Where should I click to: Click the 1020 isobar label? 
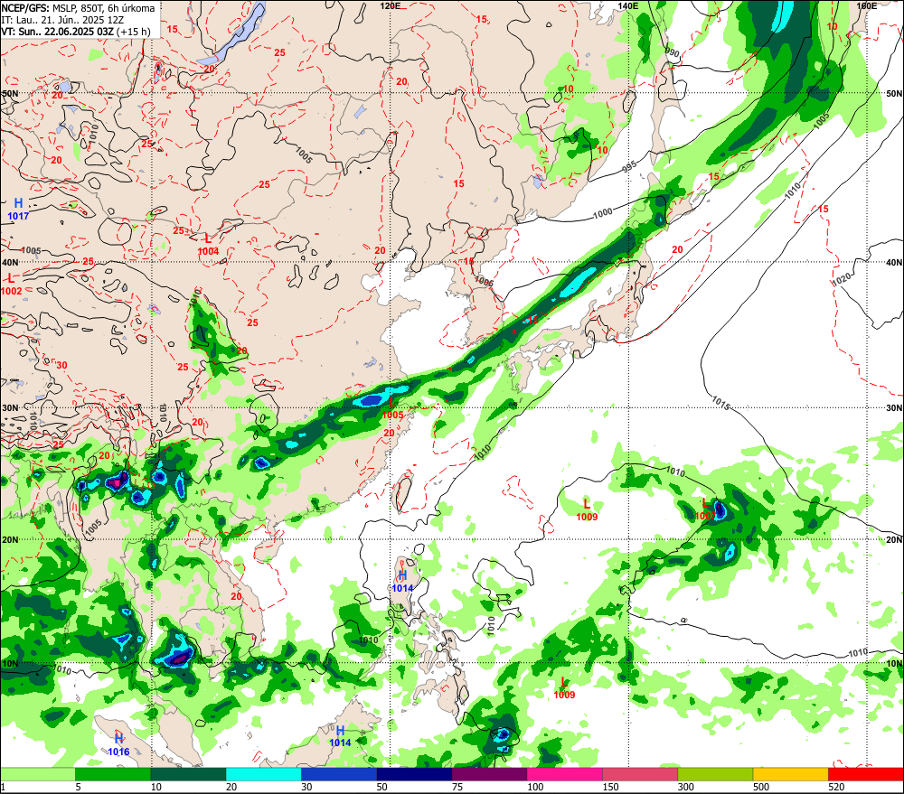841,280
